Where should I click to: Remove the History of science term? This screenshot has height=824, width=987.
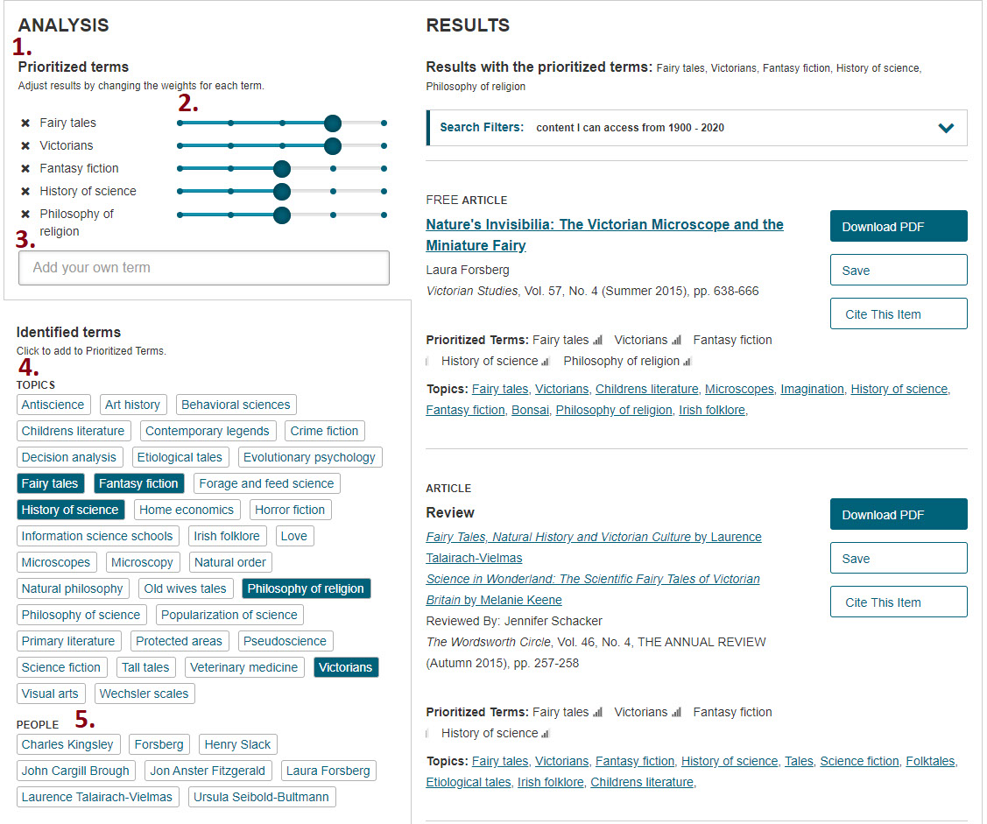pos(25,192)
